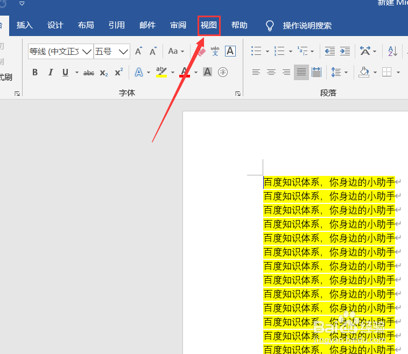Switch to the 邮件 tab
The width and height of the screenshot is (408, 354).
click(147, 25)
